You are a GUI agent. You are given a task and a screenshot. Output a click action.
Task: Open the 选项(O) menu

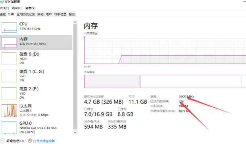17,8
